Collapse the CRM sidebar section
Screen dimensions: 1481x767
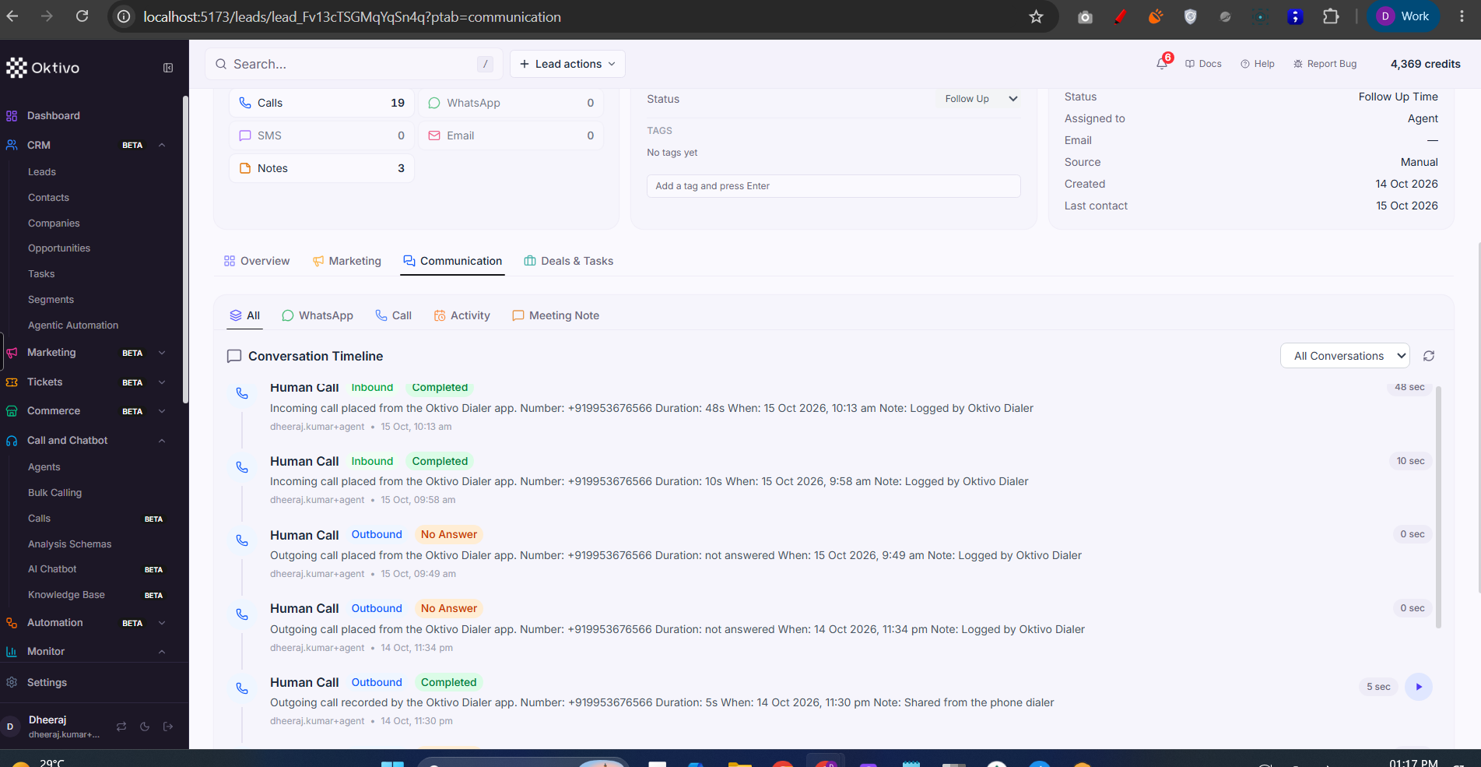162,145
